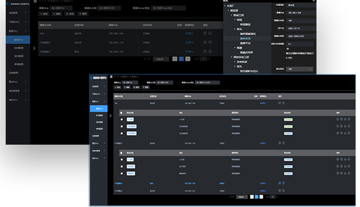Click the blue config link in back window row 104
Viewport: 360px width, 207px height.
pos(189,33)
